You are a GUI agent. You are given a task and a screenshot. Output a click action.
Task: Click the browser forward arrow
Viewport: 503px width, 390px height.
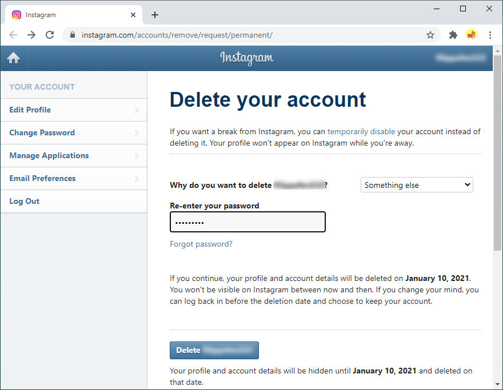tap(31, 35)
